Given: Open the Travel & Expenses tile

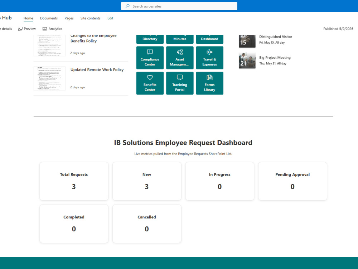Looking at the screenshot, I should tap(209, 58).
